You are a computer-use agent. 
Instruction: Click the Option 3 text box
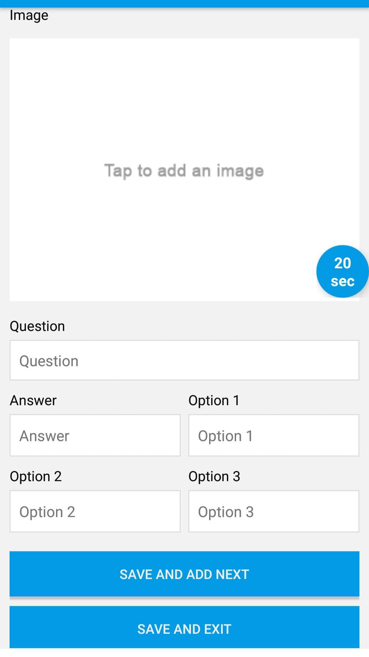click(x=274, y=511)
